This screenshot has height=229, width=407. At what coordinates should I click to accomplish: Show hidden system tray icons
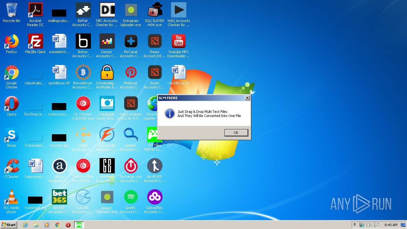pyautogui.click(x=355, y=225)
